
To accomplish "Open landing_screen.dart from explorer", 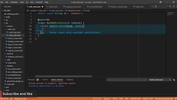I will click(x=15, y=41).
